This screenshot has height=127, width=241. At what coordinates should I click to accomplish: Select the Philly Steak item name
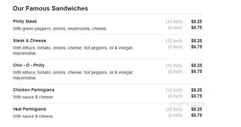pos(25,21)
